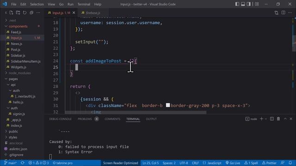Toggle bottom panel layout icon
Screen dimensions: 296x166
click(243, 4)
